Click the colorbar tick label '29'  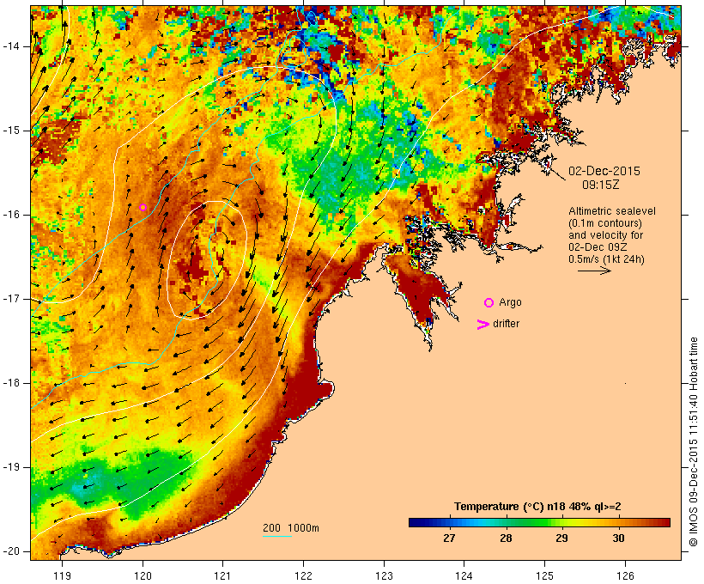561,538
